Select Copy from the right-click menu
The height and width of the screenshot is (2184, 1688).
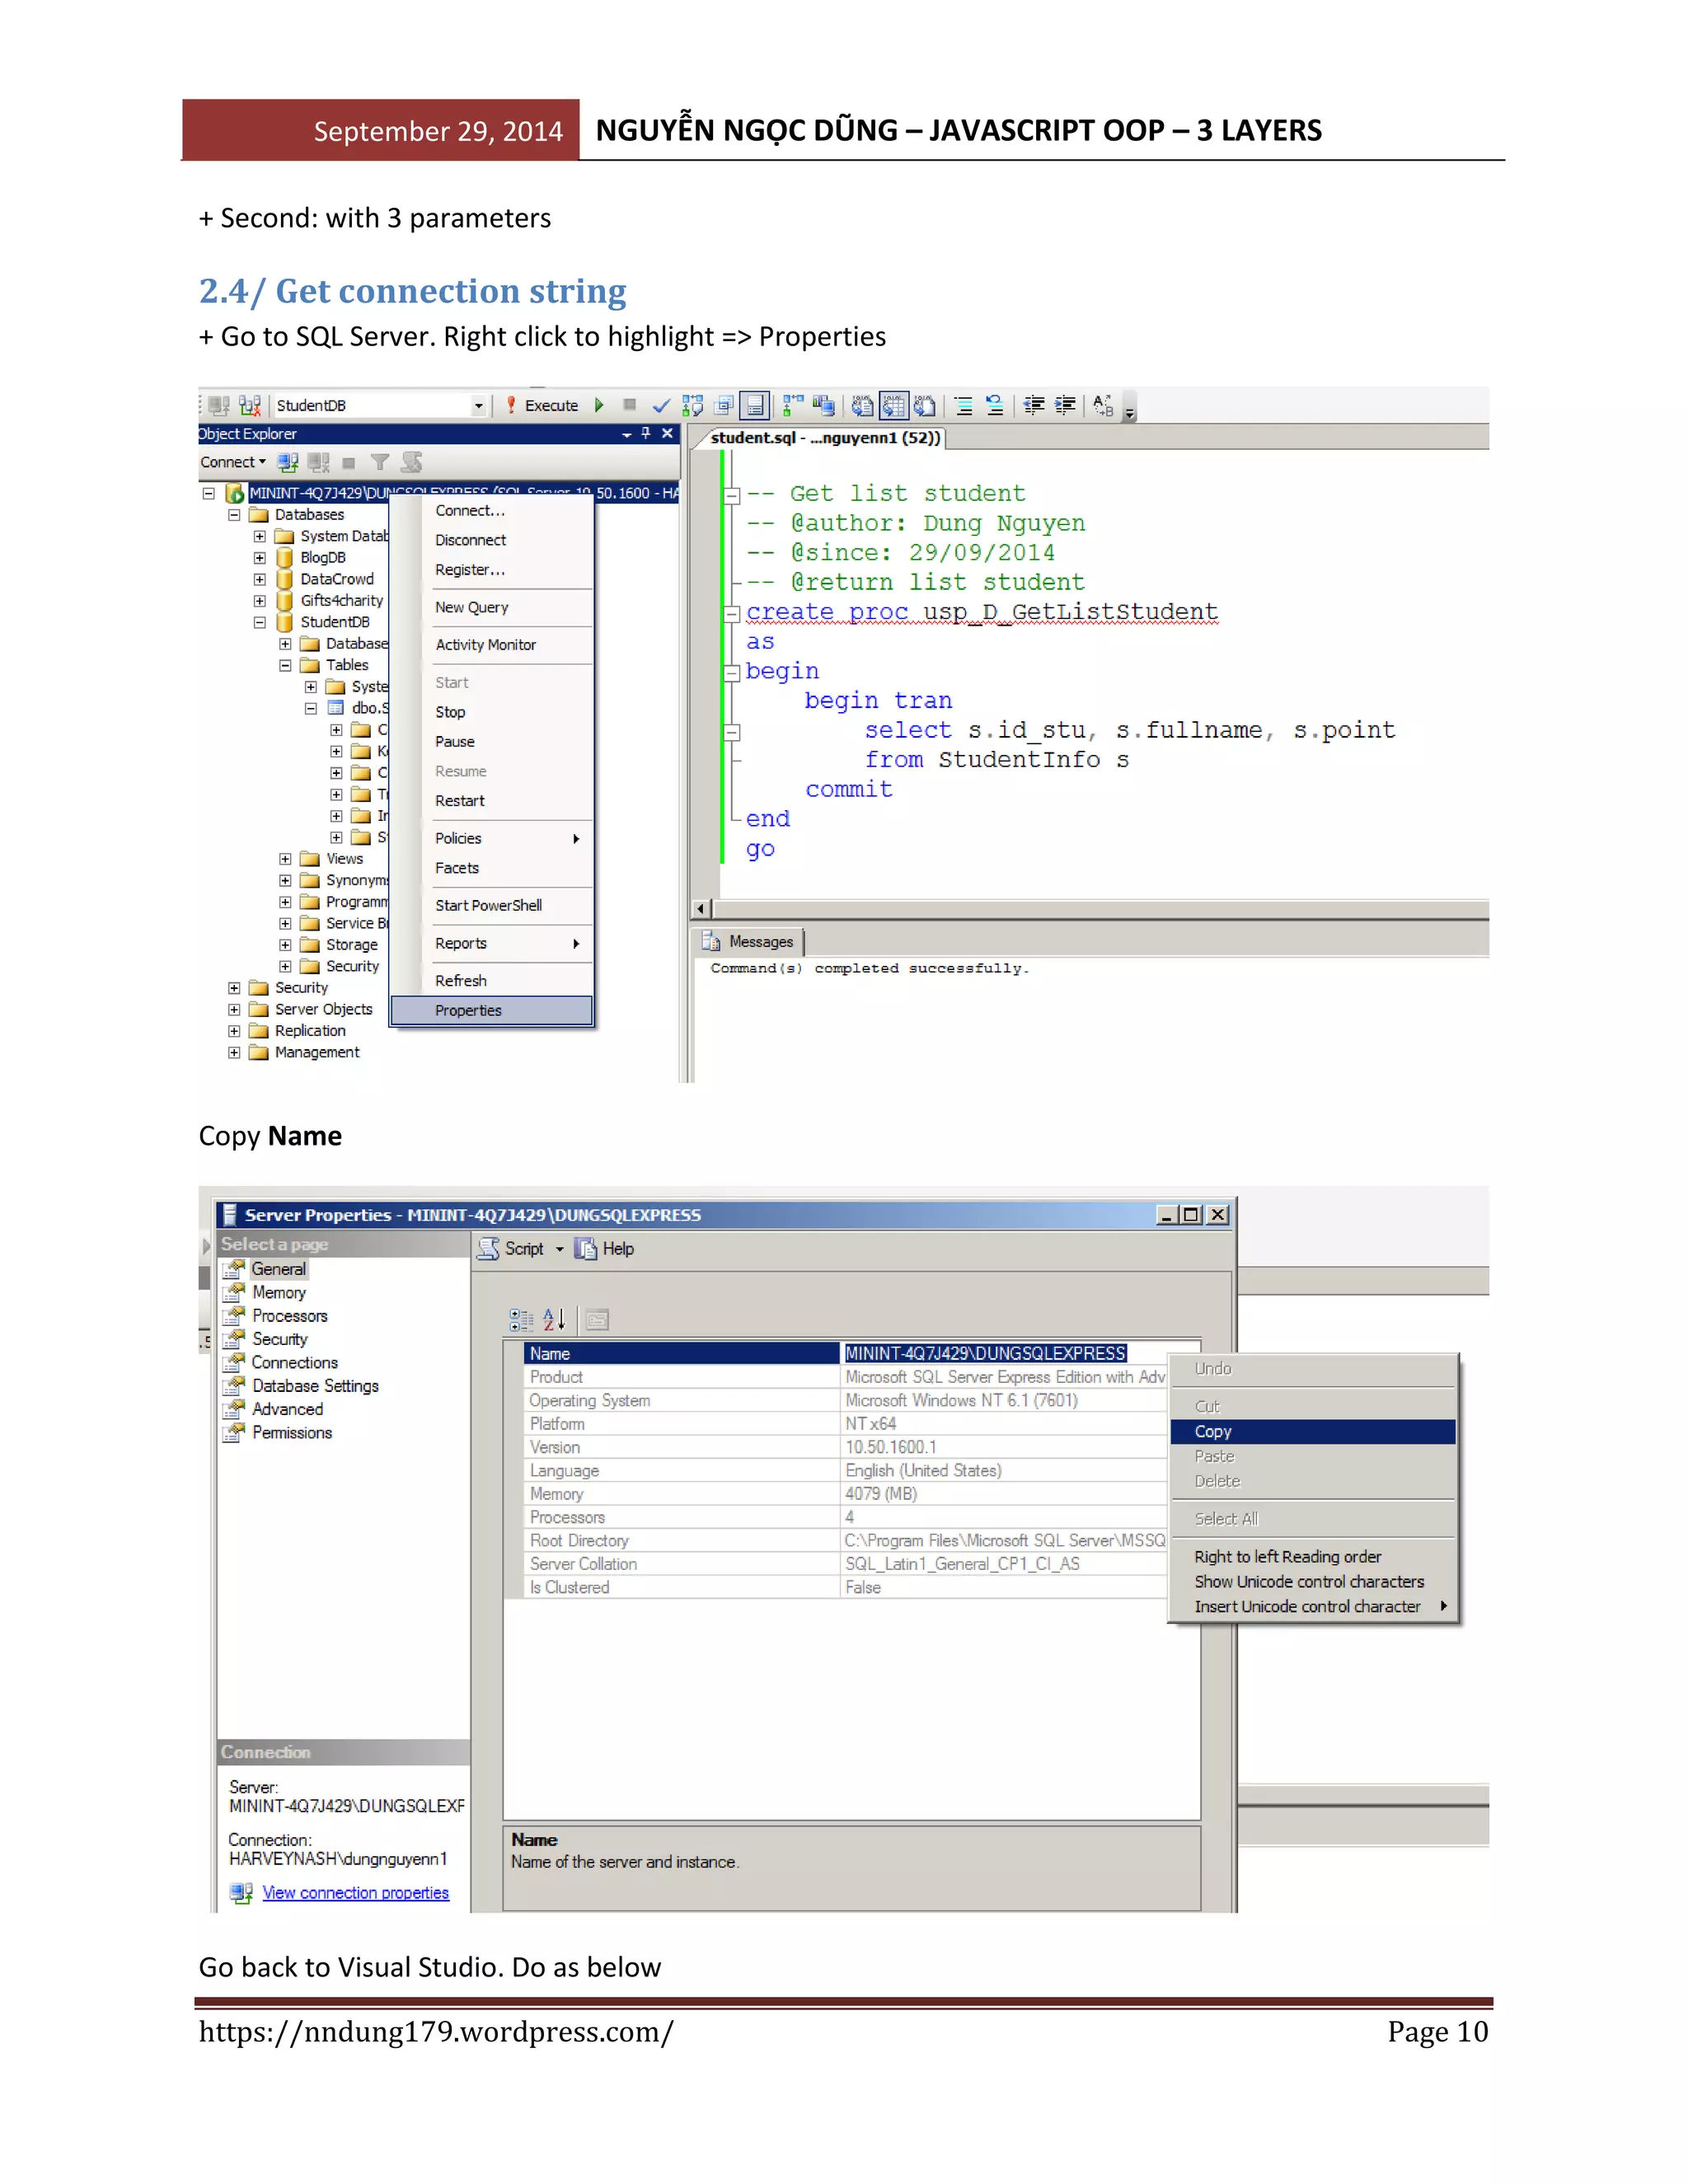(1213, 1431)
